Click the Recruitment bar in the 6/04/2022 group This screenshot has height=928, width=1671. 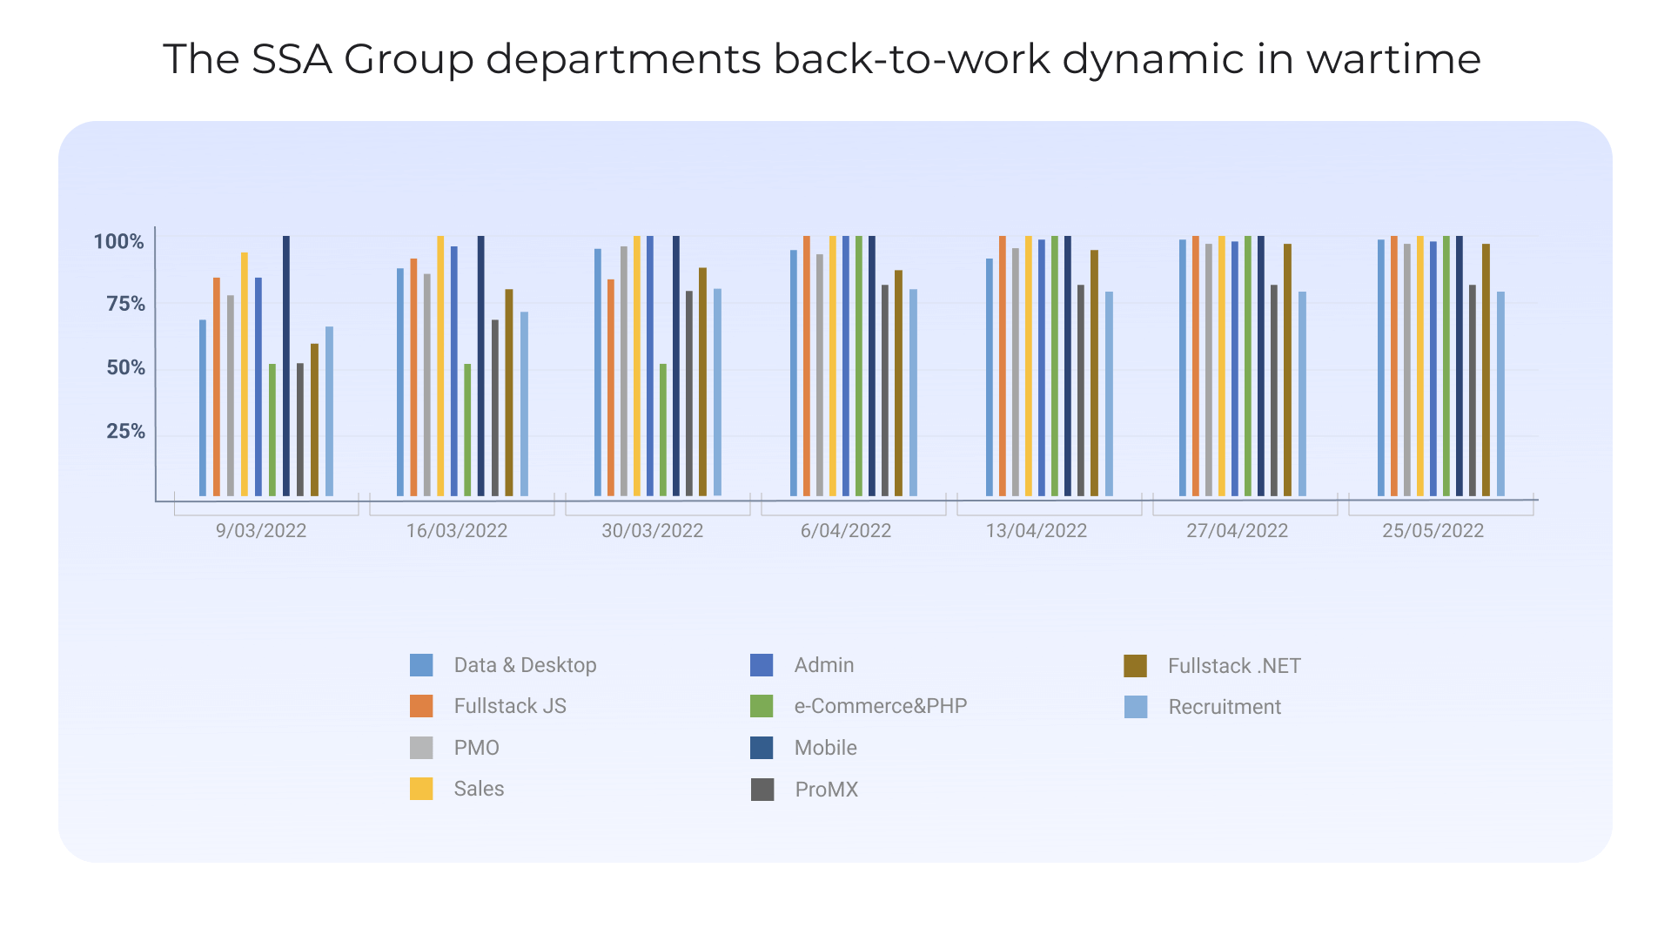pos(913,393)
